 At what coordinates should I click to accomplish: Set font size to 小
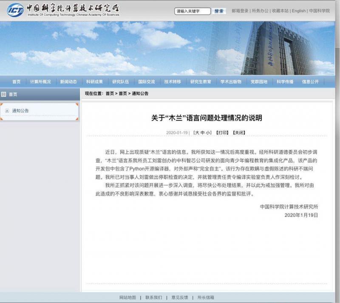(x=208, y=133)
